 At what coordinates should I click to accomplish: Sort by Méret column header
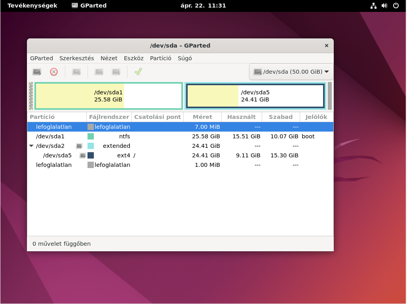pos(202,117)
